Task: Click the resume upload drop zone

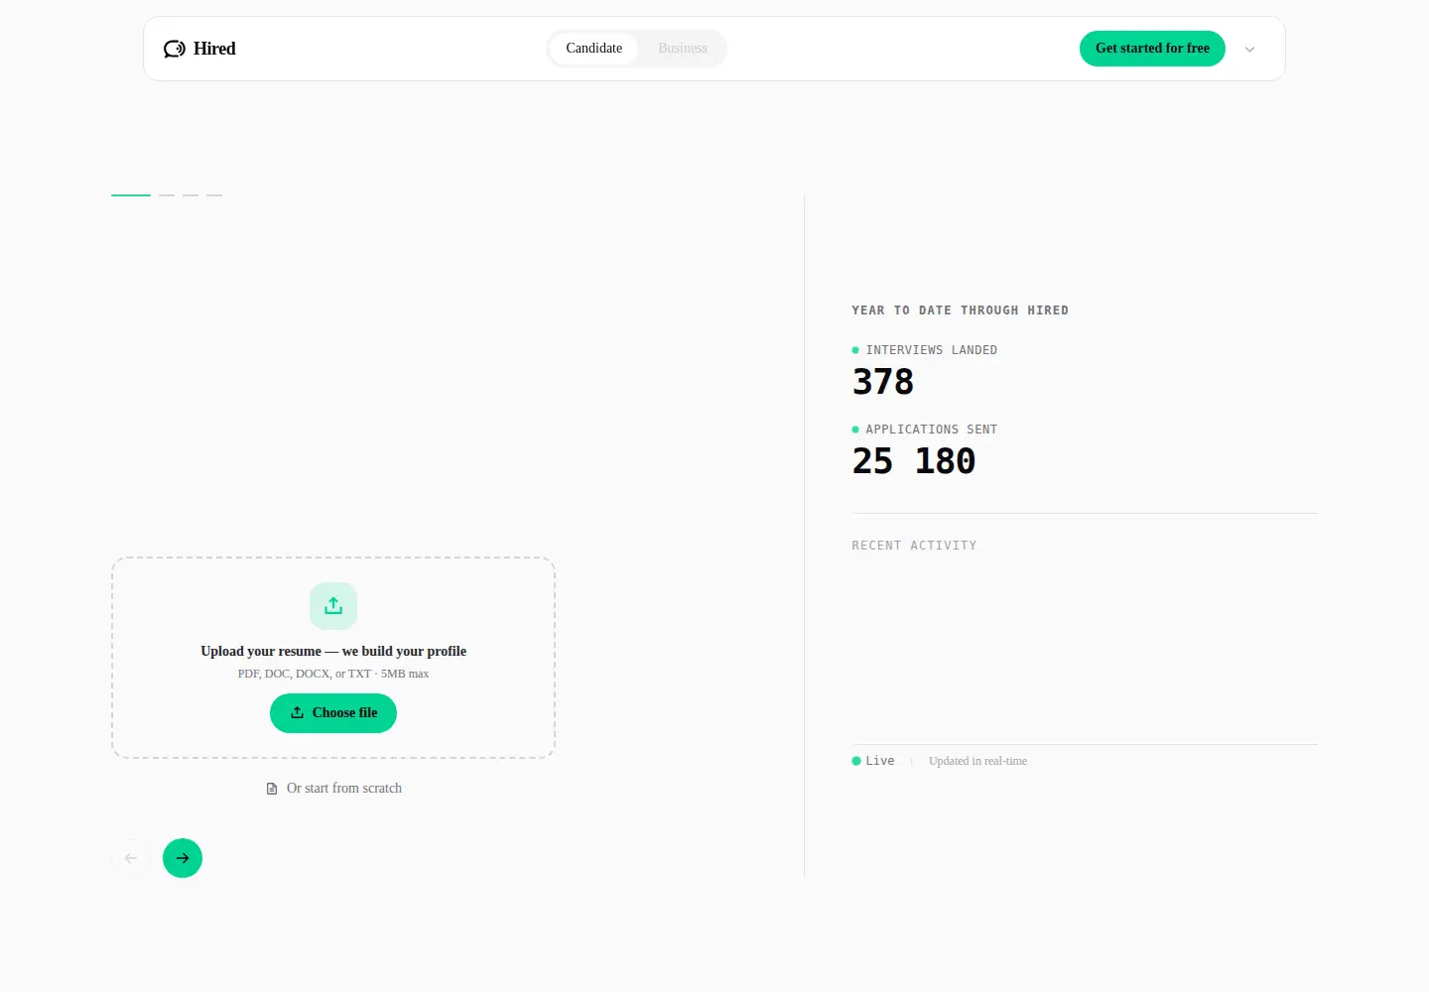Action: tap(333, 658)
